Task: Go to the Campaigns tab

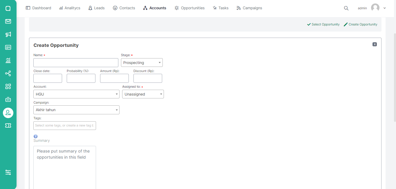Action: point(249,8)
